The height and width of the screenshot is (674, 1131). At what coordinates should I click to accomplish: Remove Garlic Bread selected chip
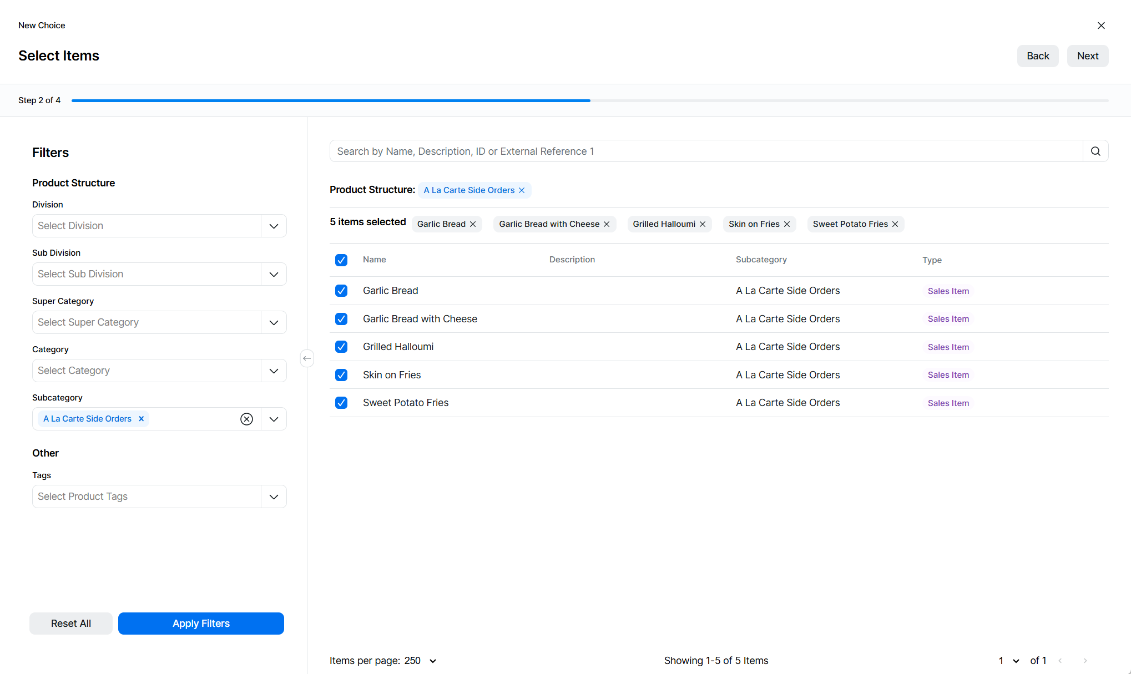coord(473,224)
